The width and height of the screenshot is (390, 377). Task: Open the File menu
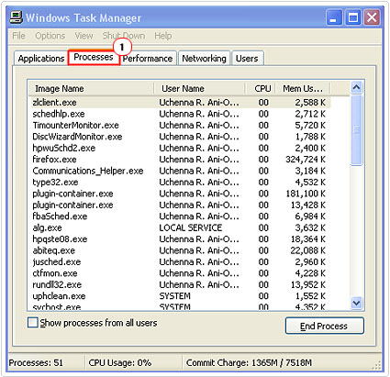coord(18,36)
